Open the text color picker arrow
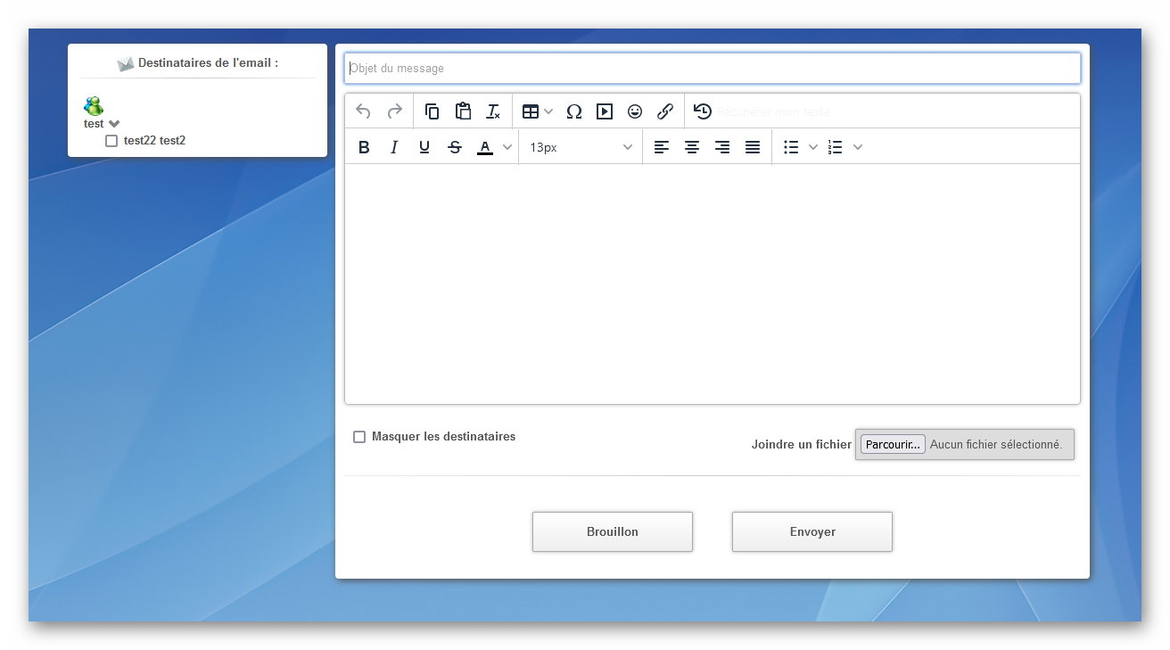 point(507,147)
